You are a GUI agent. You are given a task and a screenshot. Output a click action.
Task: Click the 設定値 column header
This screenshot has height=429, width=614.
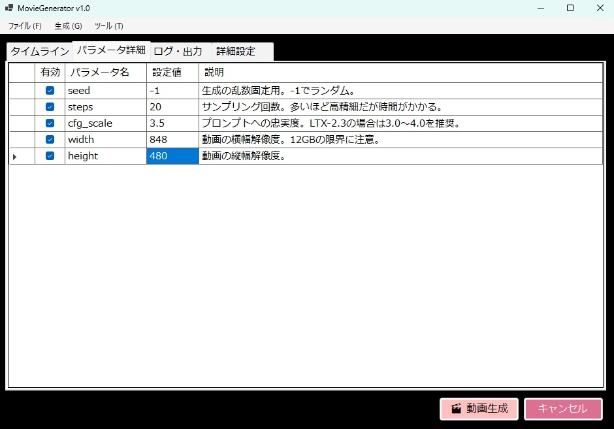point(172,72)
